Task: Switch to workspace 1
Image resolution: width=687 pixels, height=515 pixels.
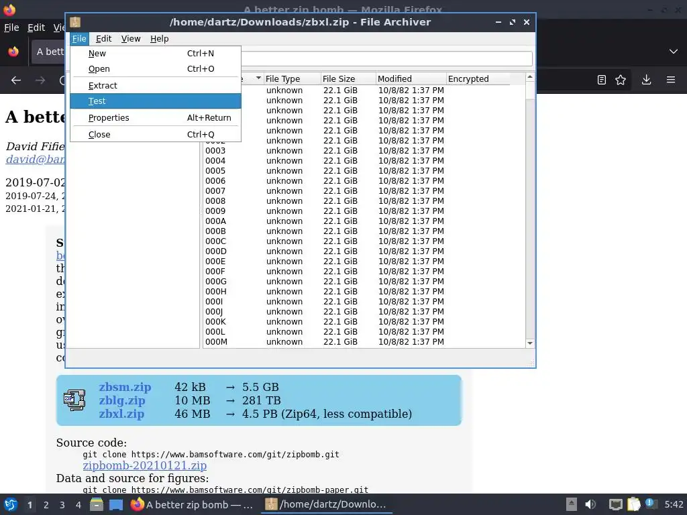Action: 30,505
